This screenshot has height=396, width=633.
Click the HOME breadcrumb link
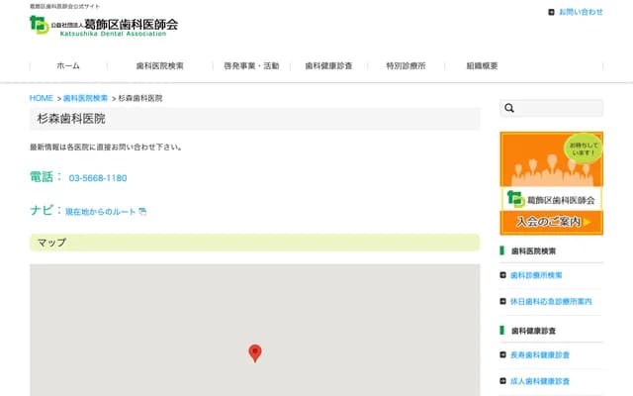tap(42, 98)
